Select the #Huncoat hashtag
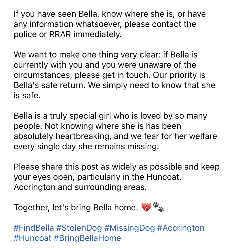 point(32,238)
